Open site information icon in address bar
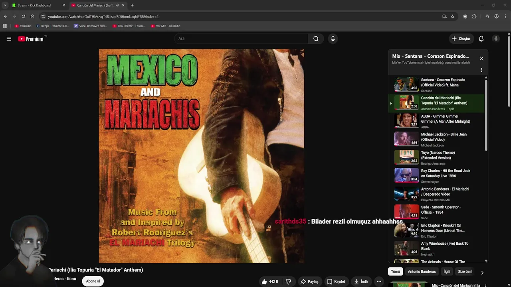 [x=43, y=16]
